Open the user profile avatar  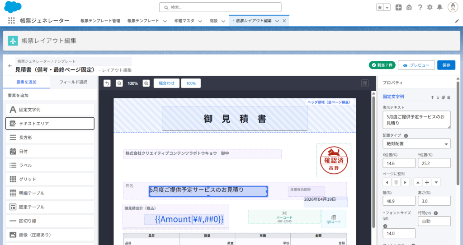tap(453, 7)
